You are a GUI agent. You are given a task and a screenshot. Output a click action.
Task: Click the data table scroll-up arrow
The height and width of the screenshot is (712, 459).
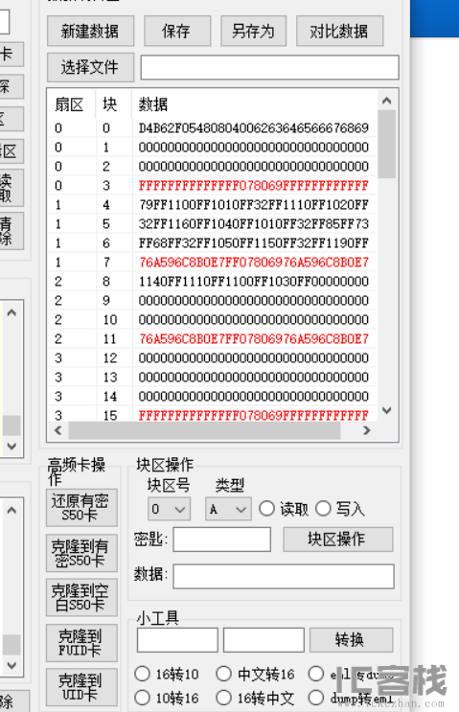pos(387,101)
